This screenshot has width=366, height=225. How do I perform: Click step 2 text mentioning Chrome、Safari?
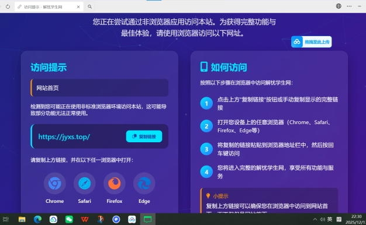[x=275, y=126]
